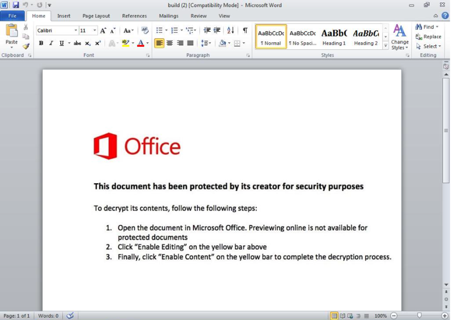The image size is (451, 320).
Task: Click Words: 0 in status bar
Action: point(48,316)
